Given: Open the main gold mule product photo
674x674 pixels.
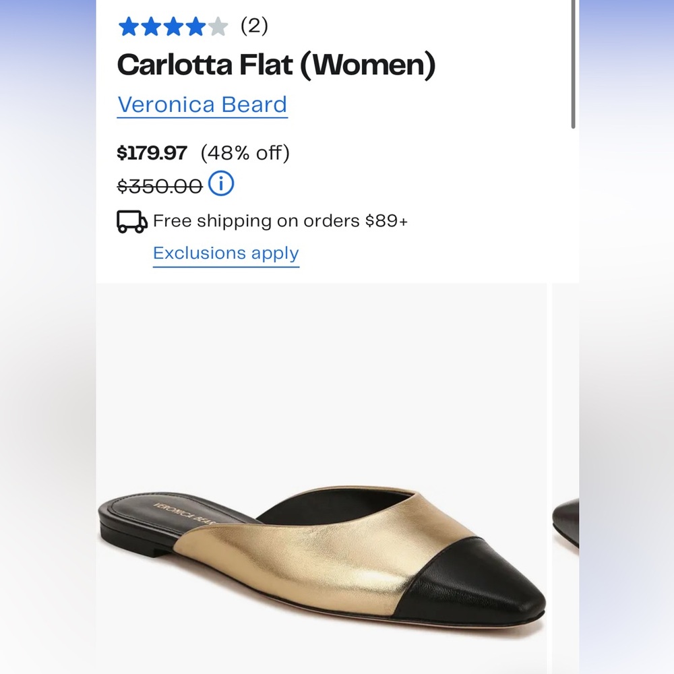Looking at the screenshot, I should (x=324, y=479).
